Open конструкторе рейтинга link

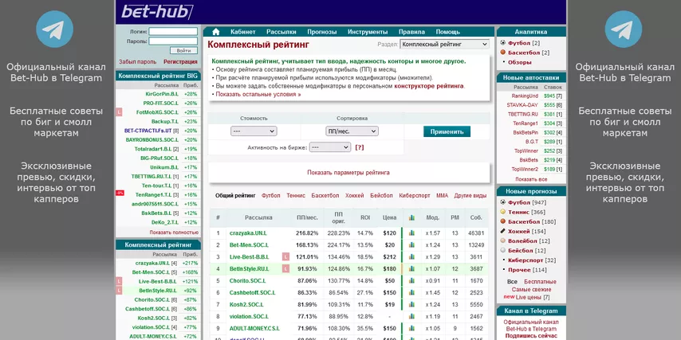pos(429,86)
